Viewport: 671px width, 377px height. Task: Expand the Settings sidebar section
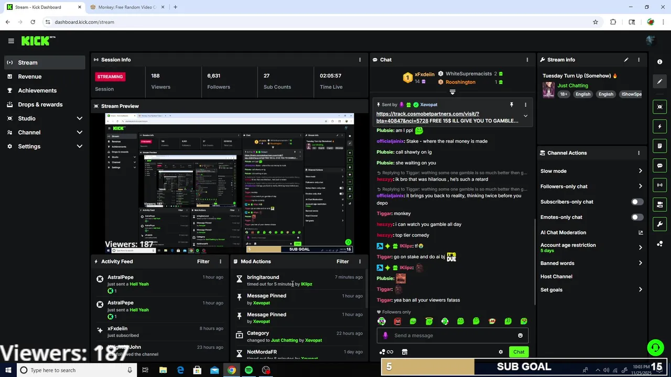[x=79, y=147]
